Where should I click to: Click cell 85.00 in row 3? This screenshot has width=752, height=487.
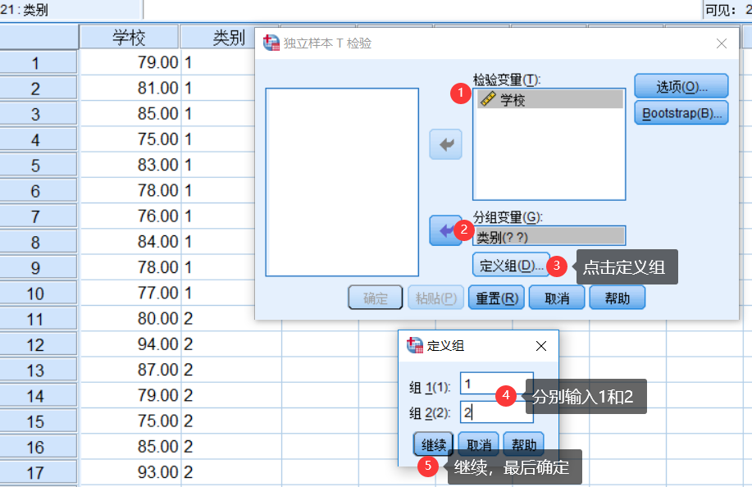[130, 114]
